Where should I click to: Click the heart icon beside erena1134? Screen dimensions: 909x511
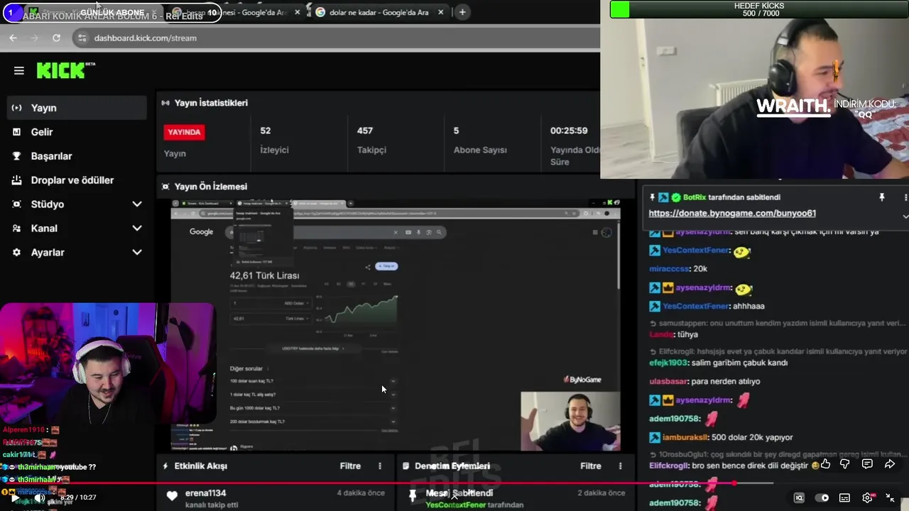pyautogui.click(x=172, y=496)
